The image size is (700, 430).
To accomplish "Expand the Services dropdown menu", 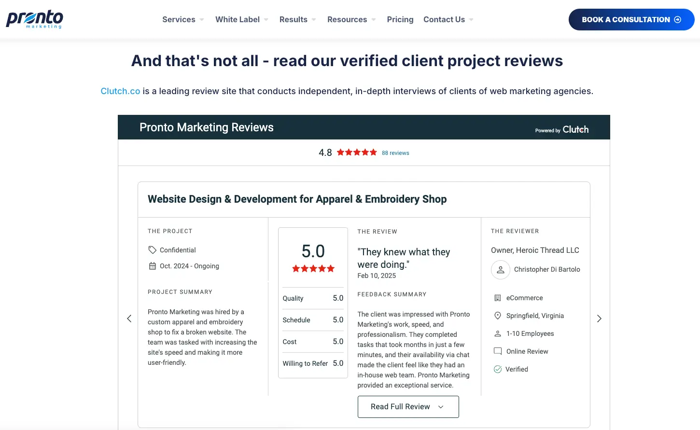I will 183,19.
